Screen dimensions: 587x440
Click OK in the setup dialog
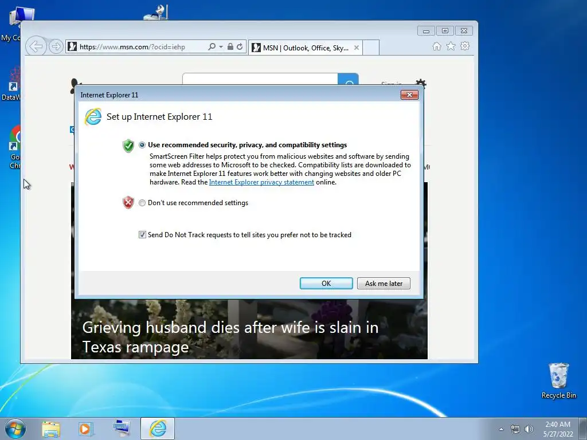point(326,283)
